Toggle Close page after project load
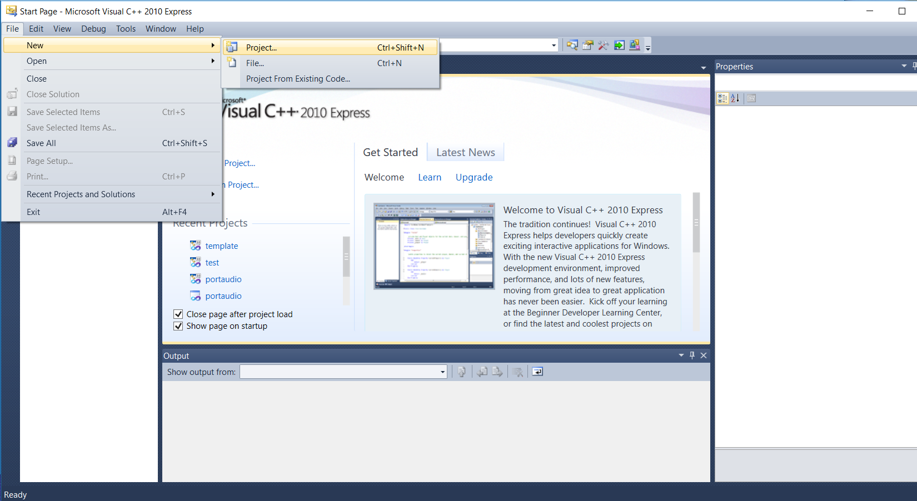 [178, 314]
